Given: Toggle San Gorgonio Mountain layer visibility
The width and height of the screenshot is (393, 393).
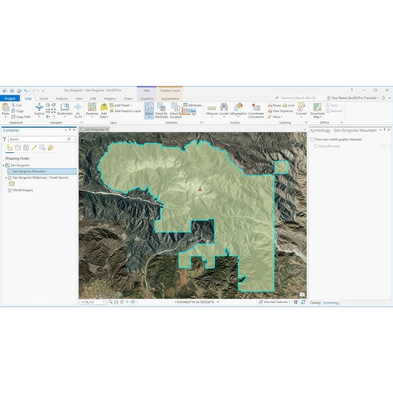Looking at the screenshot, I should (10, 171).
